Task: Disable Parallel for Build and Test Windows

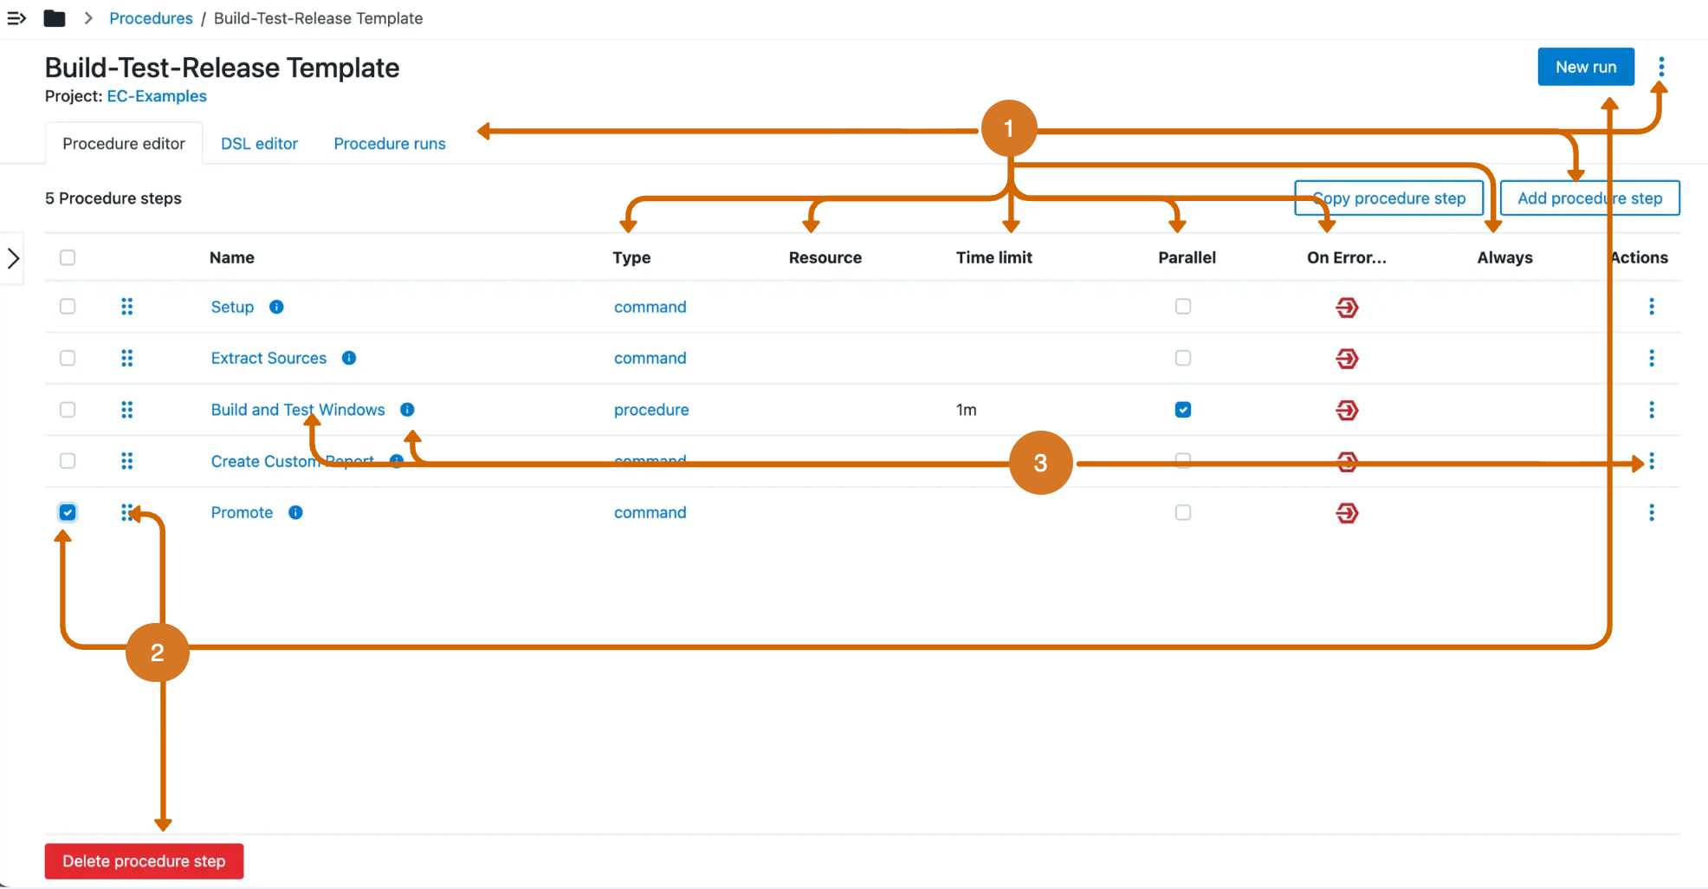Action: (x=1182, y=410)
